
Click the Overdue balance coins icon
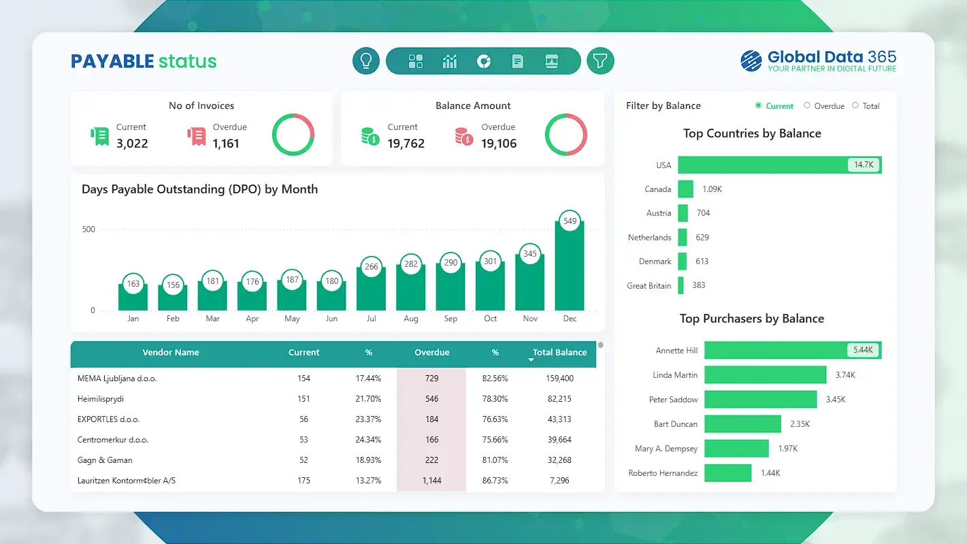pyautogui.click(x=462, y=135)
